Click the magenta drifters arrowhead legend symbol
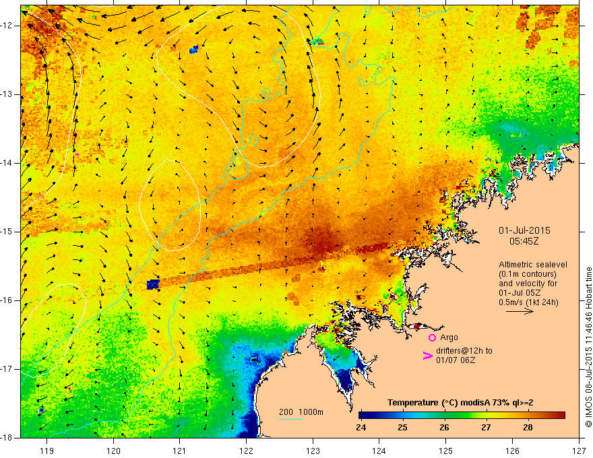Image resolution: width=593 pixels, height=458 pixels. pos(427,356)
